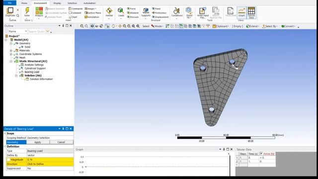Add a Force load
Screen dimensions: 318x179
(x=131, y=9)
